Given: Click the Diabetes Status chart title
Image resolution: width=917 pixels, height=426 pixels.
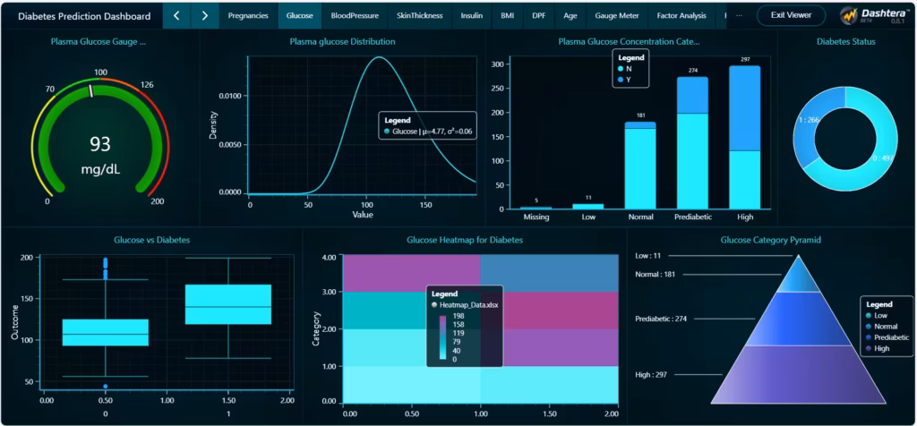Looking at the screenshot, I should tap(845, 41).
